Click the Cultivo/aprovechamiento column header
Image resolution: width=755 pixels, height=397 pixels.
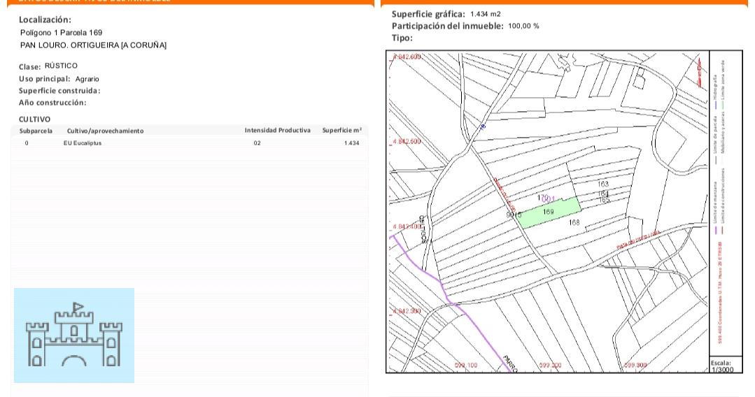coord(105,131)
